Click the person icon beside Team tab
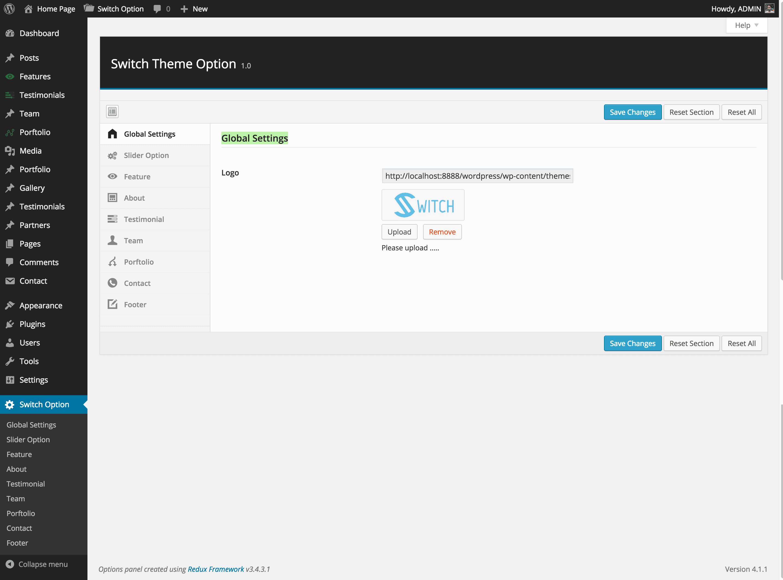 tap(112, 241)
